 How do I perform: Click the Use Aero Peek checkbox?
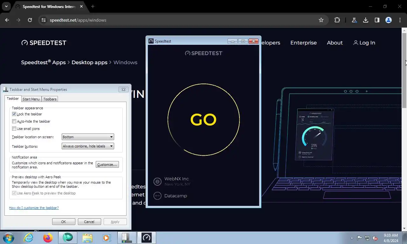coord(14,193)
